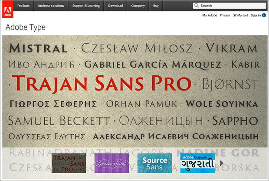The width and height of the screenshot is (269, 181).
Task: Click the Czesław Miłosz text in banner top row
Action: pyautogui.click(x=137, y=48)
